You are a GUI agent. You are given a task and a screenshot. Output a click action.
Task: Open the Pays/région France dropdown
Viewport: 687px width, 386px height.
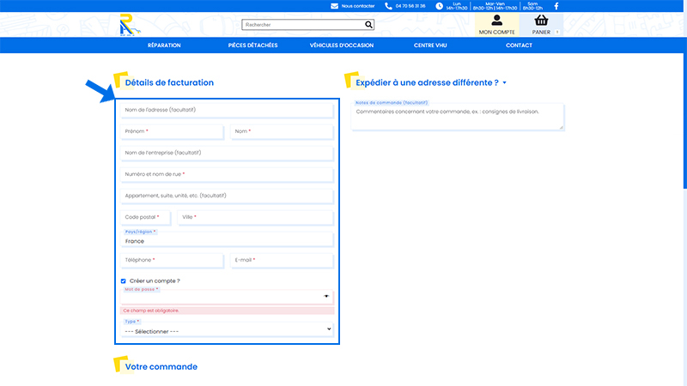pos(227,239)
